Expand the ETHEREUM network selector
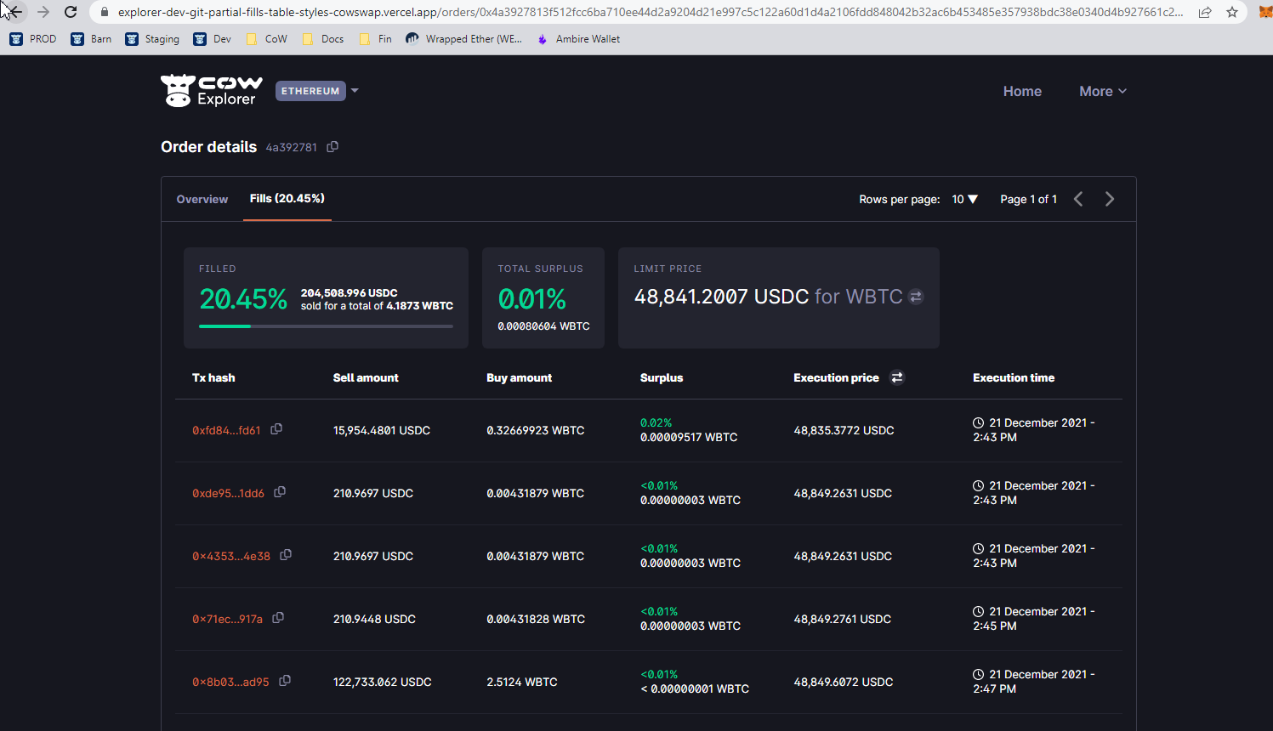The width and height of the screenshot is (1273, 731). [317, 91]
